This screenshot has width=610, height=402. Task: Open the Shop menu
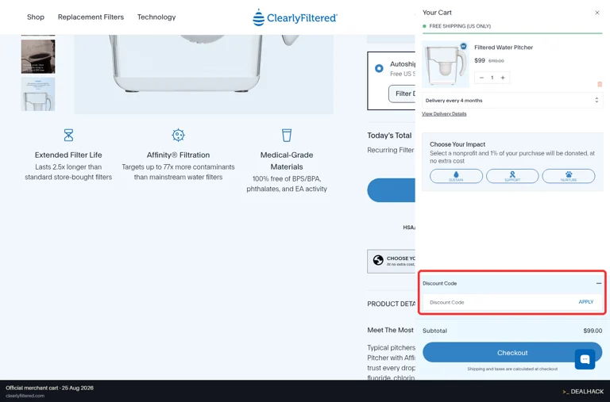tap(36, 17)
